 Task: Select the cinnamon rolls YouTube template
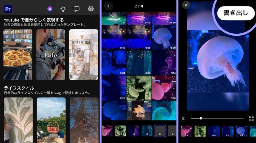pos(18,55)
